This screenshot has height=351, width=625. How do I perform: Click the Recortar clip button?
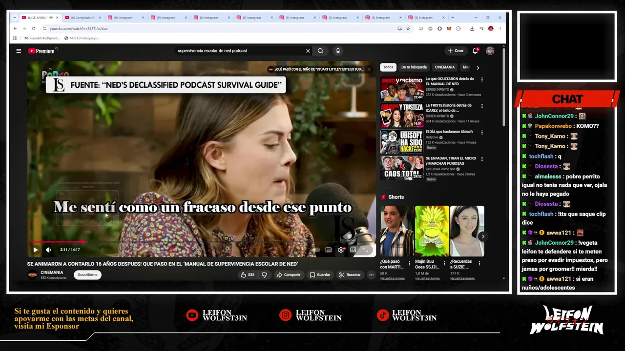coord(350,275)
